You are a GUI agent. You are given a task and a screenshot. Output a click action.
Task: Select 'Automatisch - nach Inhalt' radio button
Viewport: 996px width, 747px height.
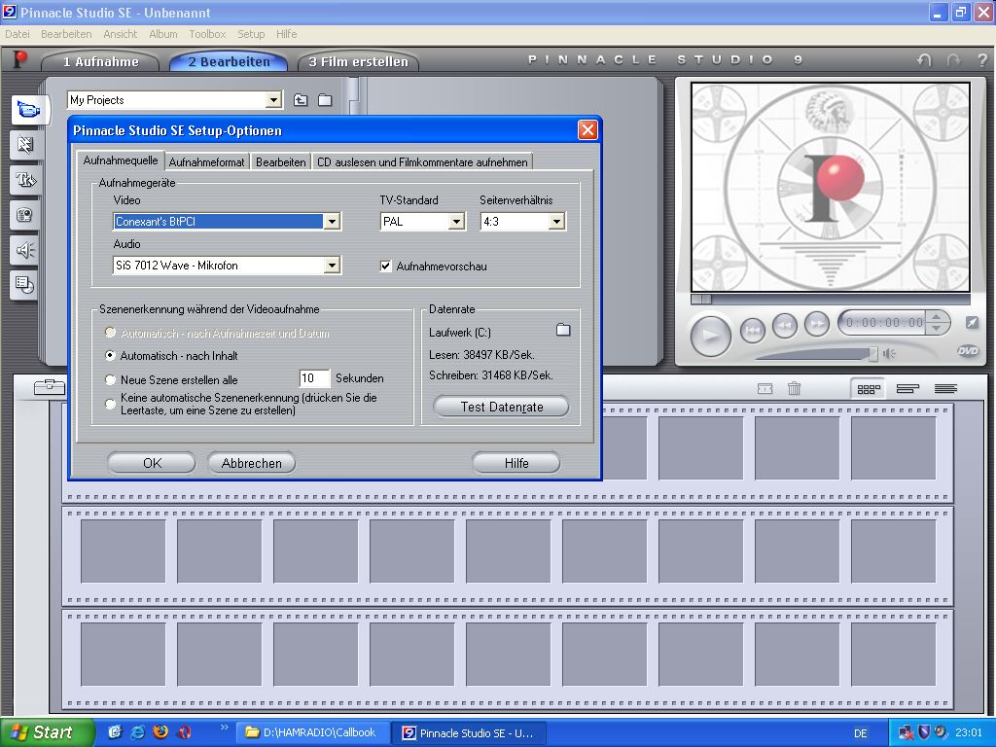click(110, 356)
